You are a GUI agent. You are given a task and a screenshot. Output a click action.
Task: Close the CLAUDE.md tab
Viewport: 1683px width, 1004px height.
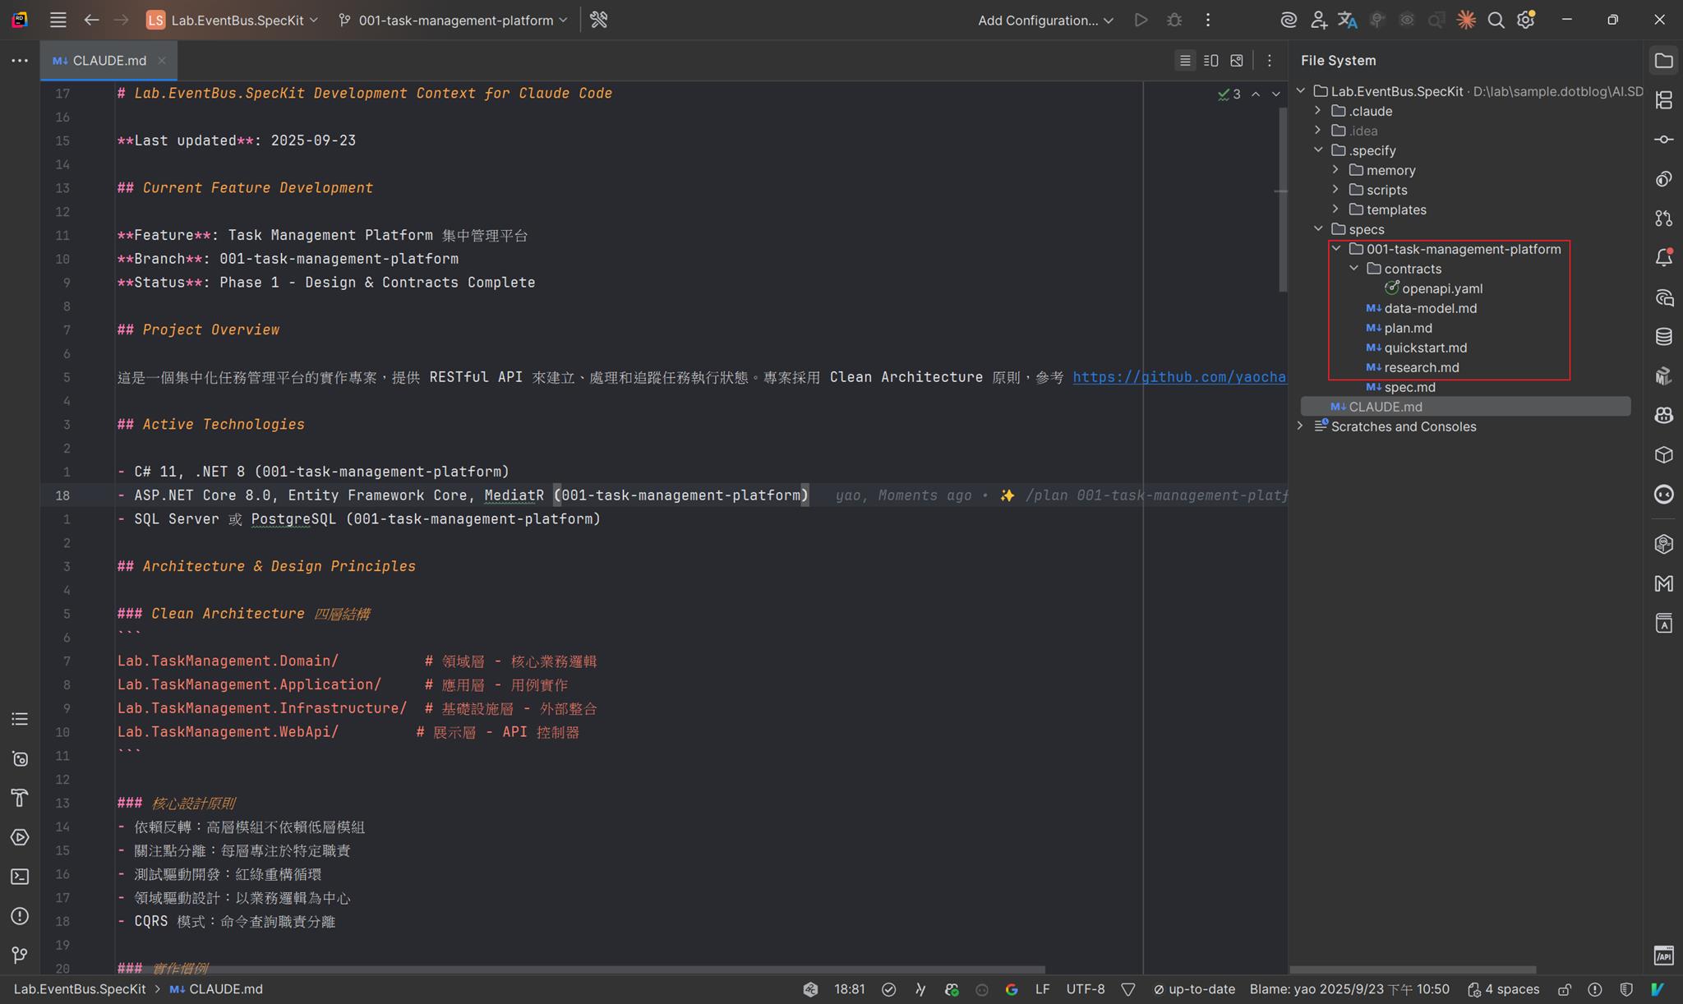point(162,60)
